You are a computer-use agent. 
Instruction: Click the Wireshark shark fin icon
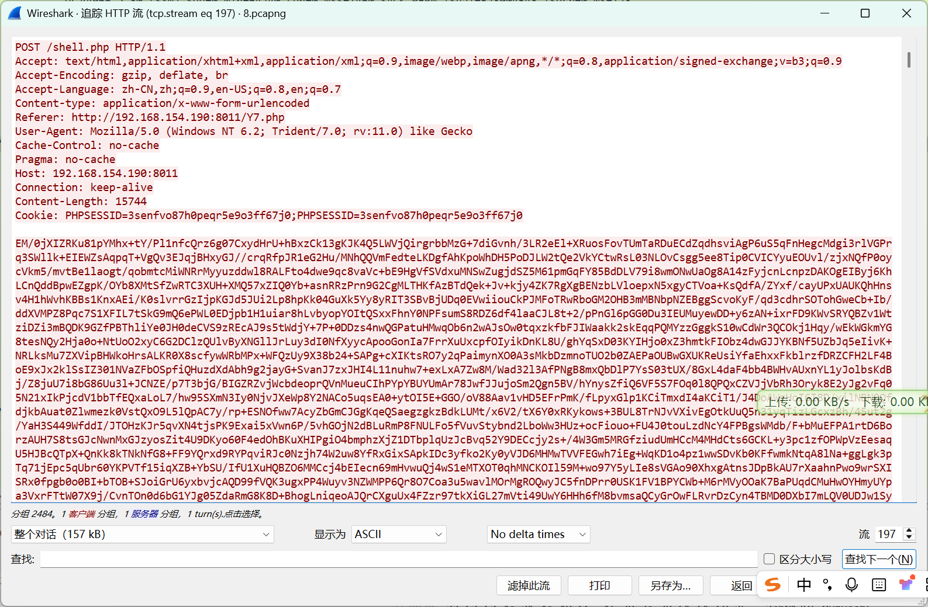(15, 13)
